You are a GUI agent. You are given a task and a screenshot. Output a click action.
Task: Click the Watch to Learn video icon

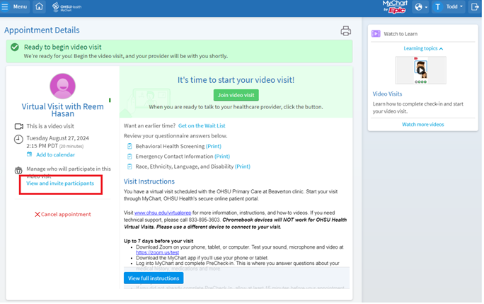pyautogui.click(x=376, y=33)
